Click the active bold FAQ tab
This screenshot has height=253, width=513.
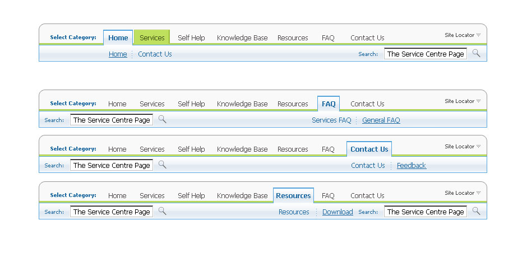[329, 104]
